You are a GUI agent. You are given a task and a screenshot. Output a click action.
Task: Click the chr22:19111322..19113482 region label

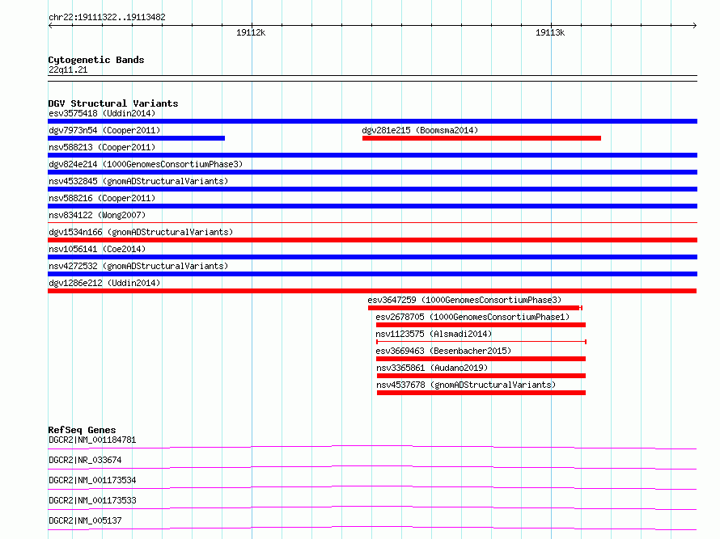point(107,17)
